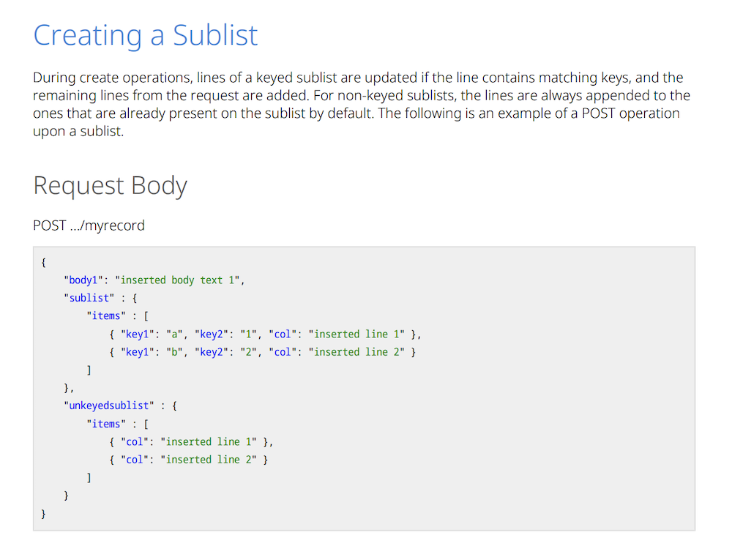
Task: Select the "Request Body" heading
Action: point(110,185)
